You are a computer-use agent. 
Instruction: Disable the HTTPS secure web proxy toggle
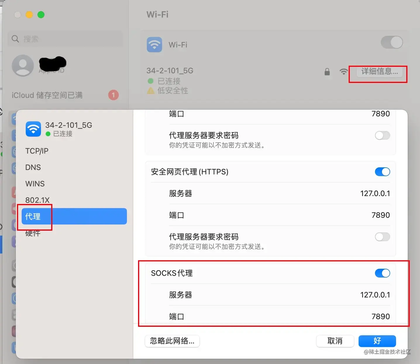point(383,172)
